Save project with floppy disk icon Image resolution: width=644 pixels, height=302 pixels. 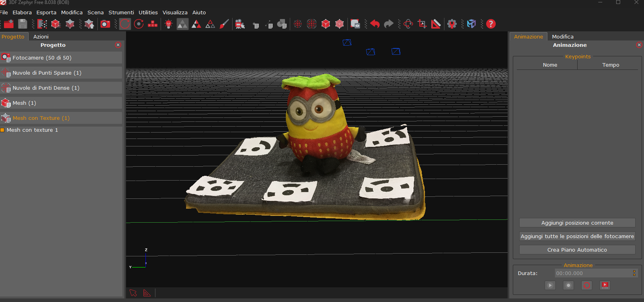[x=23, y=24]
